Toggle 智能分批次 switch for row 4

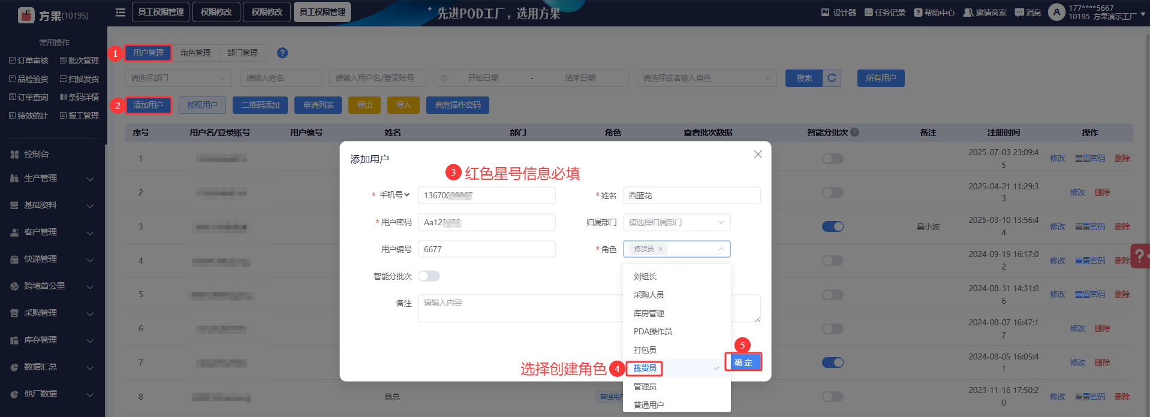pyautogui.click(x=832, y=261)
